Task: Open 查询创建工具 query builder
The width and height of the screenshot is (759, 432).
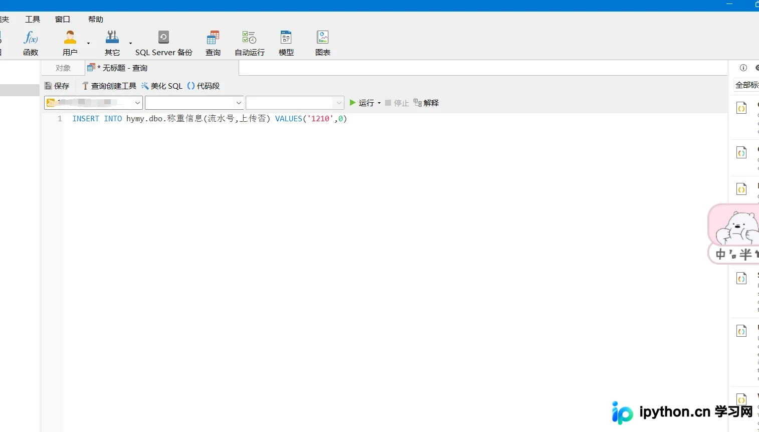Action: pos(109,86)
